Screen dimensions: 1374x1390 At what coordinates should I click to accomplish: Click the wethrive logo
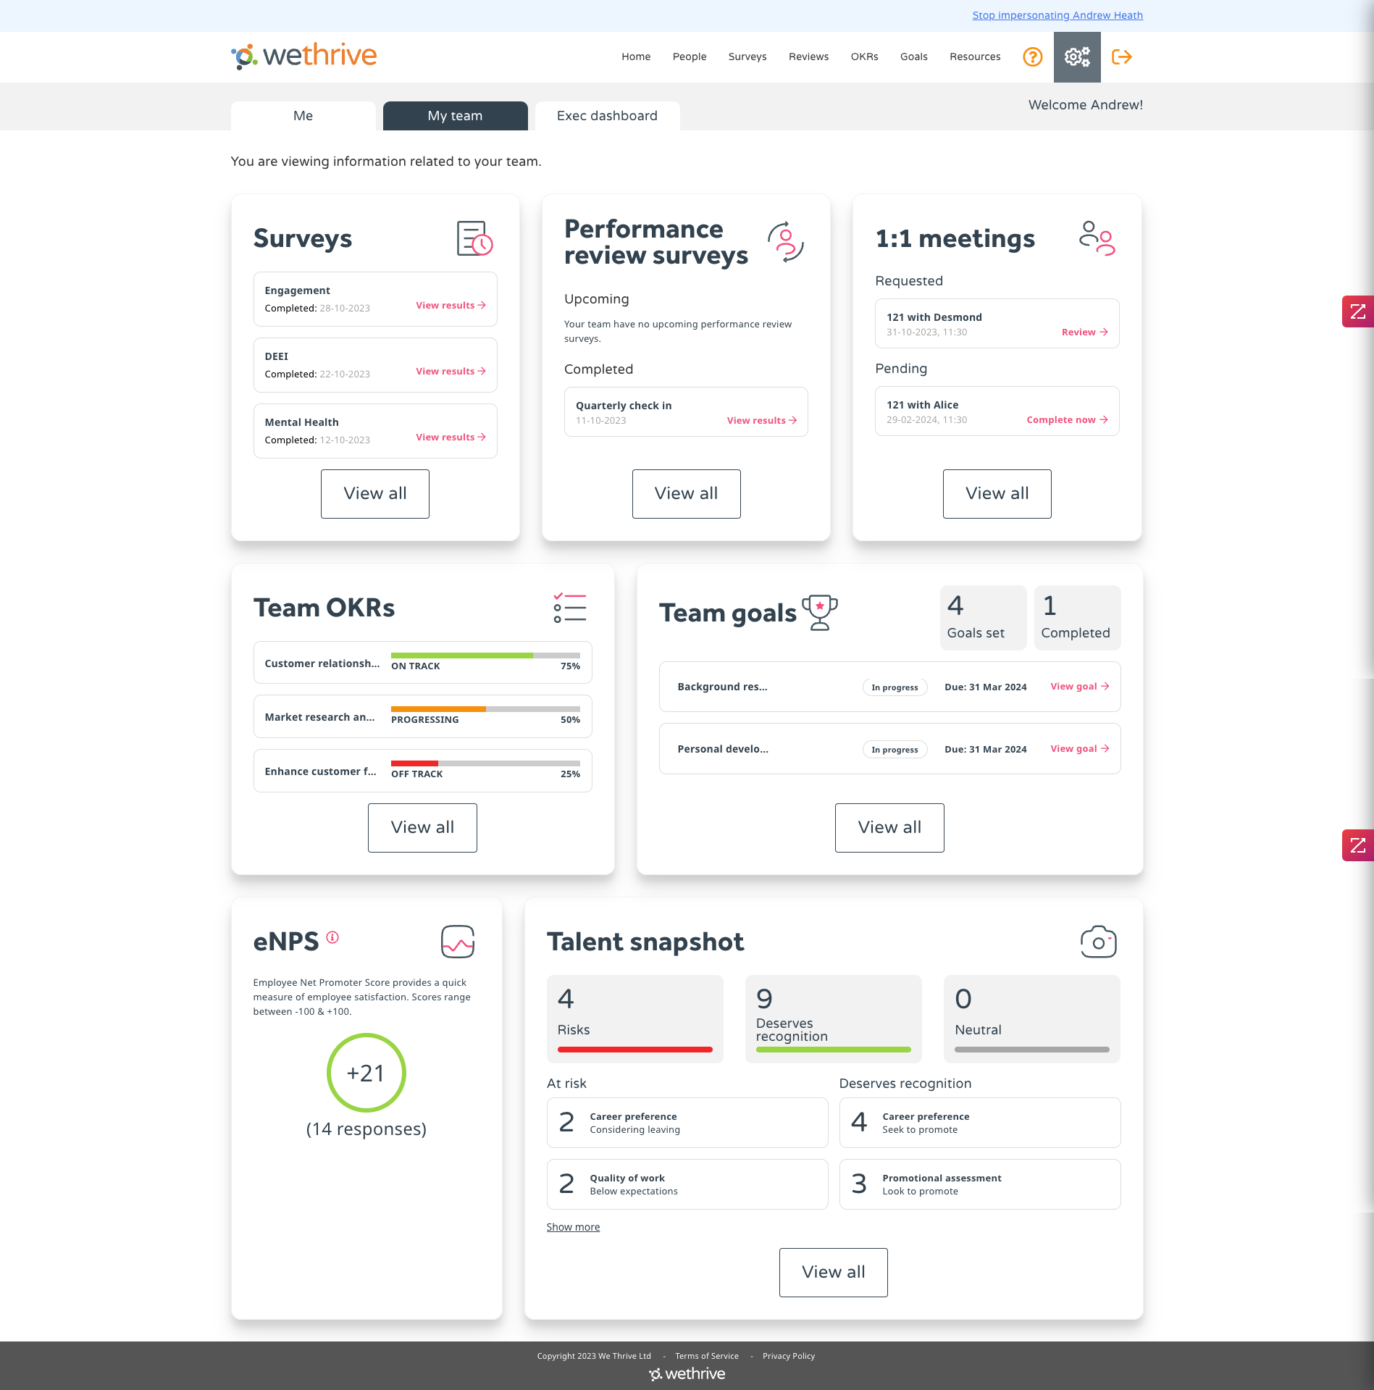pyautogui.click(x=303, y=56)
